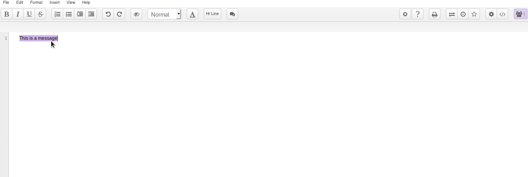This screenshot has height=177, width=528.
Task: Open pad settings gear icon
Action: (491, 14)
